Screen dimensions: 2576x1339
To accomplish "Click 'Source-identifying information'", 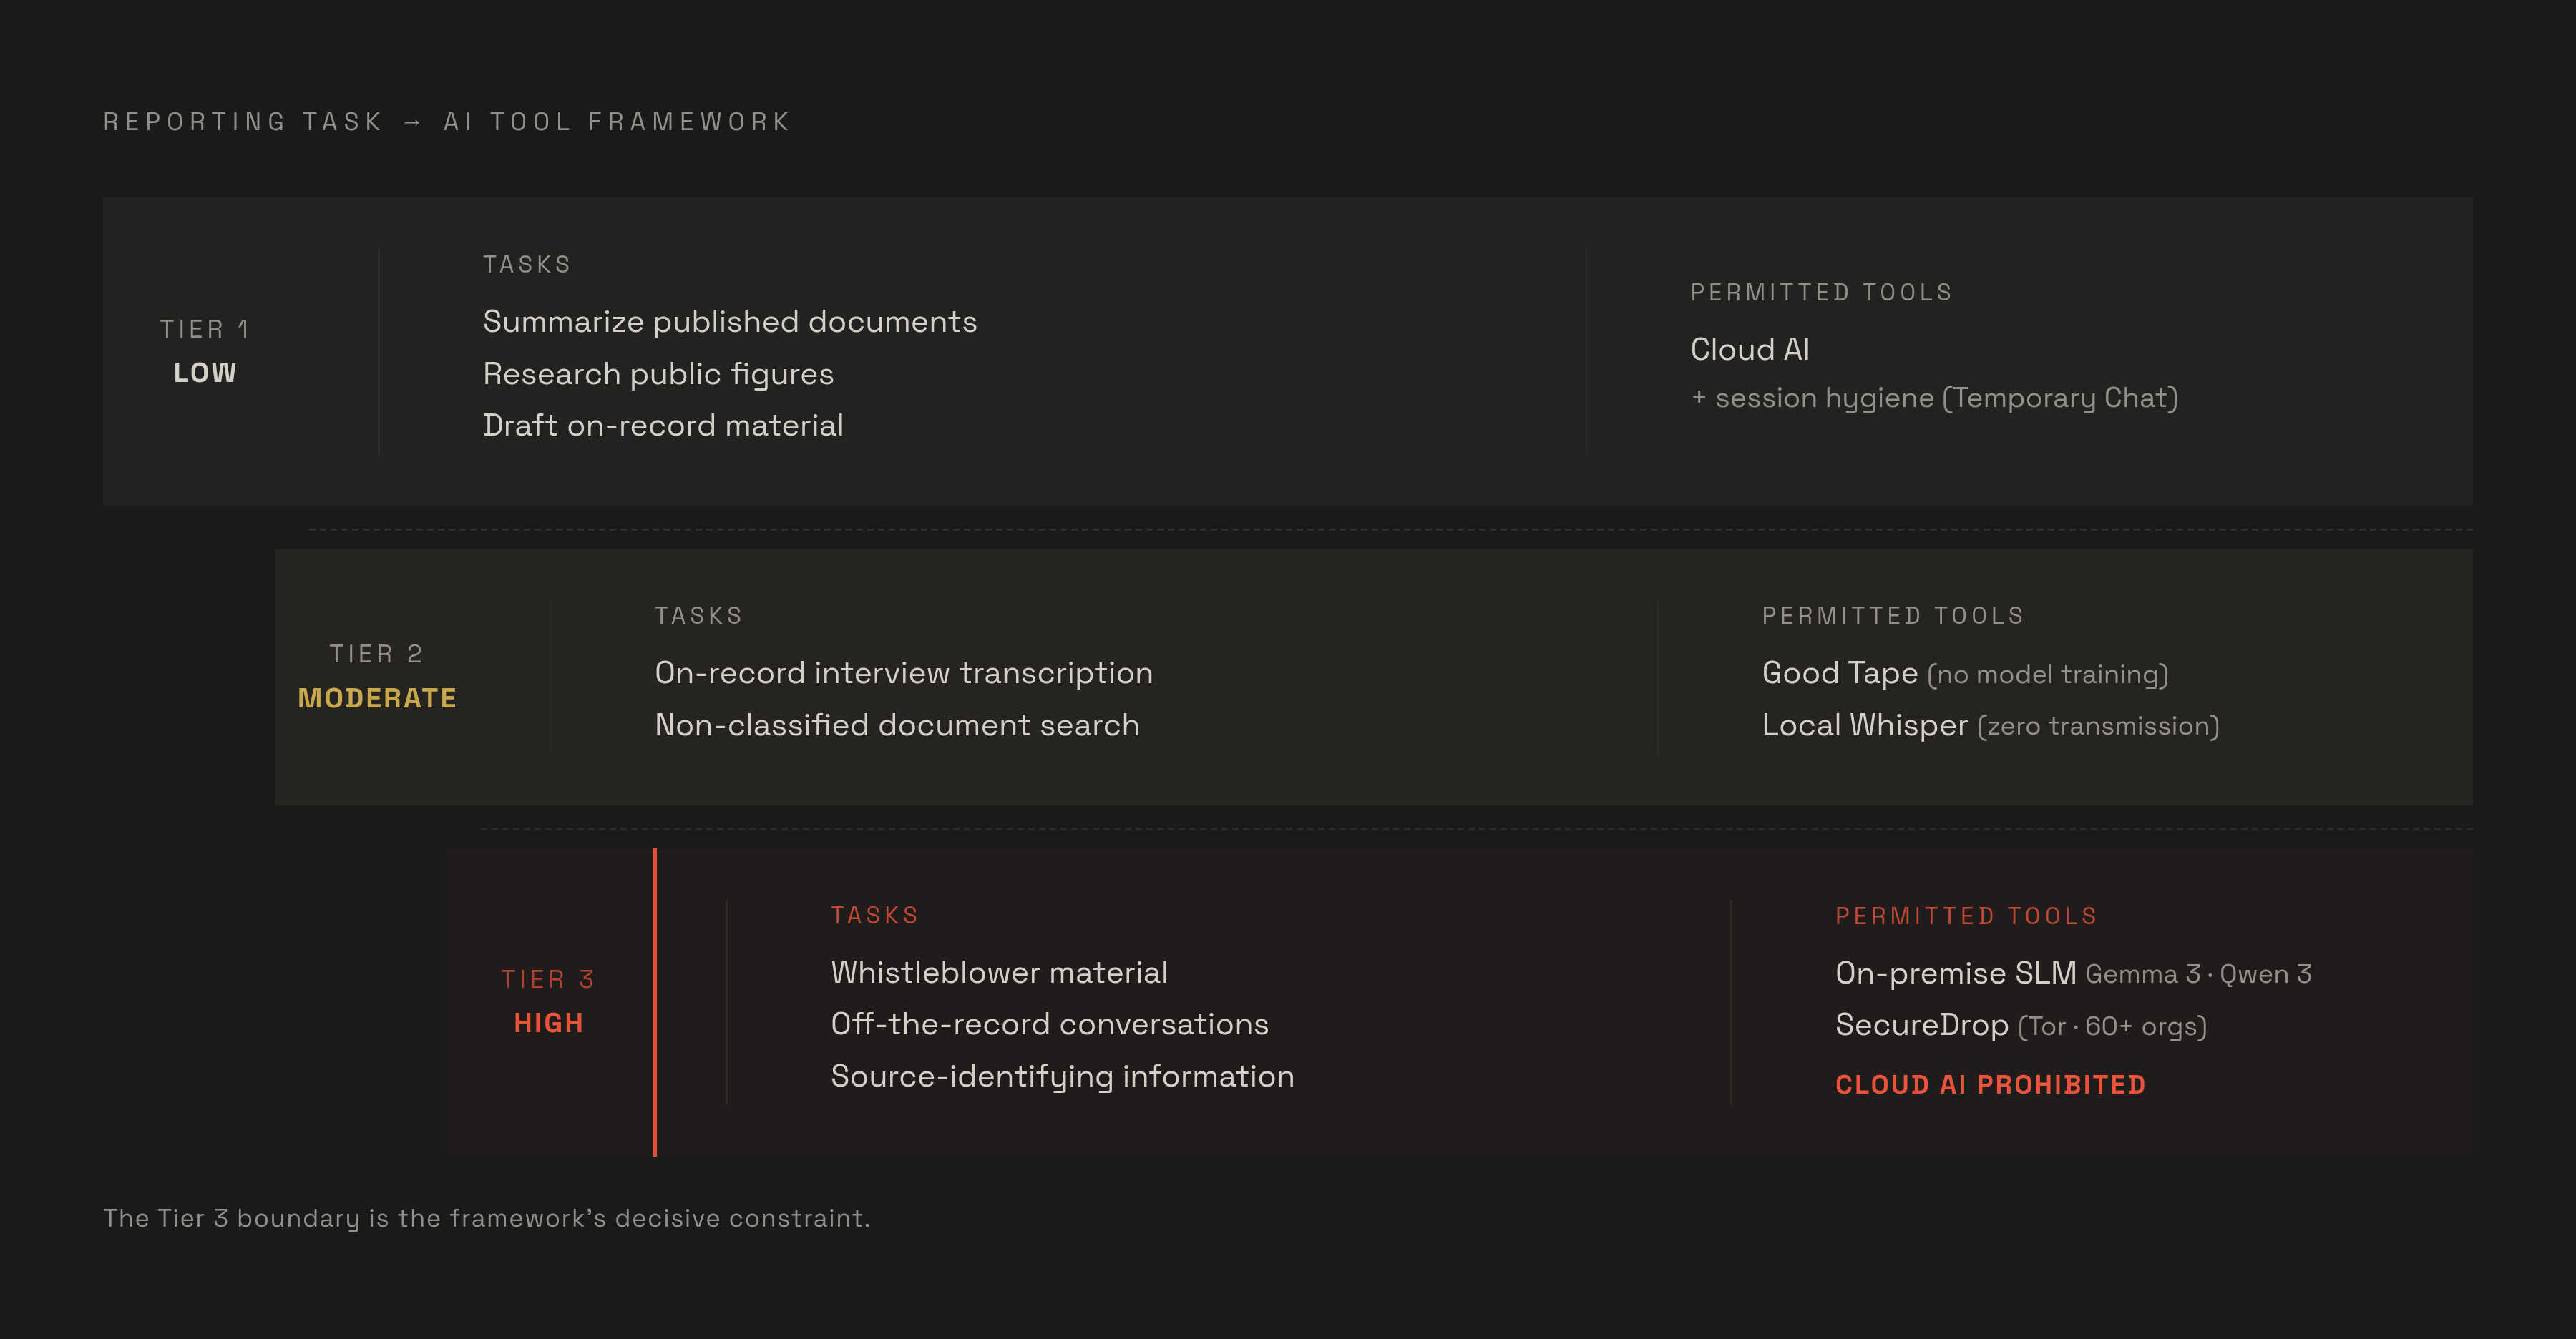I will pyautogui.click(x=1062, y=1076).
